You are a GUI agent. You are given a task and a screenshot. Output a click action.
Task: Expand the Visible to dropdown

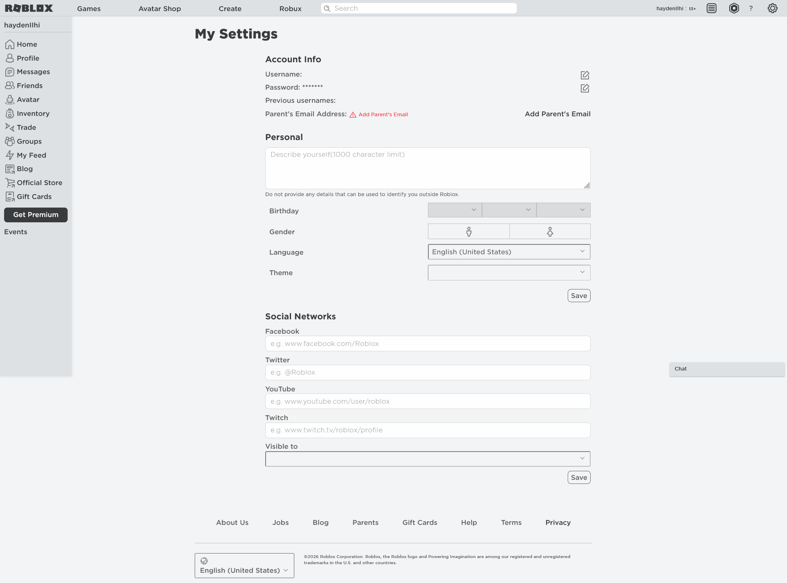coord(428,459)
